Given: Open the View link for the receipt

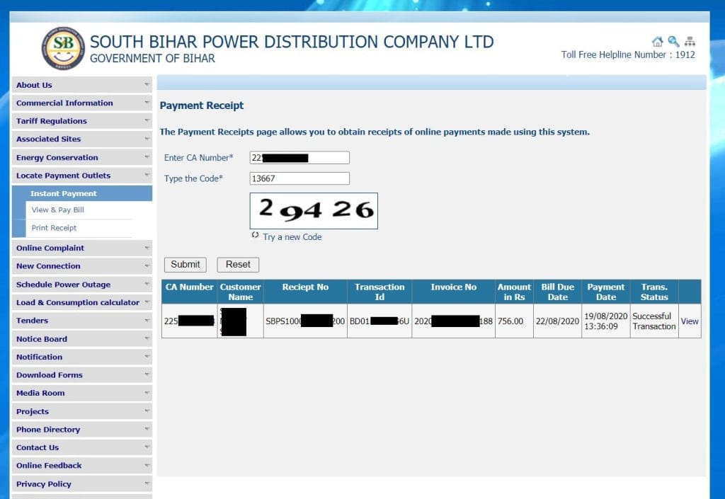Looking at the screenshot, I should pyautogui.click(x=689, y=321).
